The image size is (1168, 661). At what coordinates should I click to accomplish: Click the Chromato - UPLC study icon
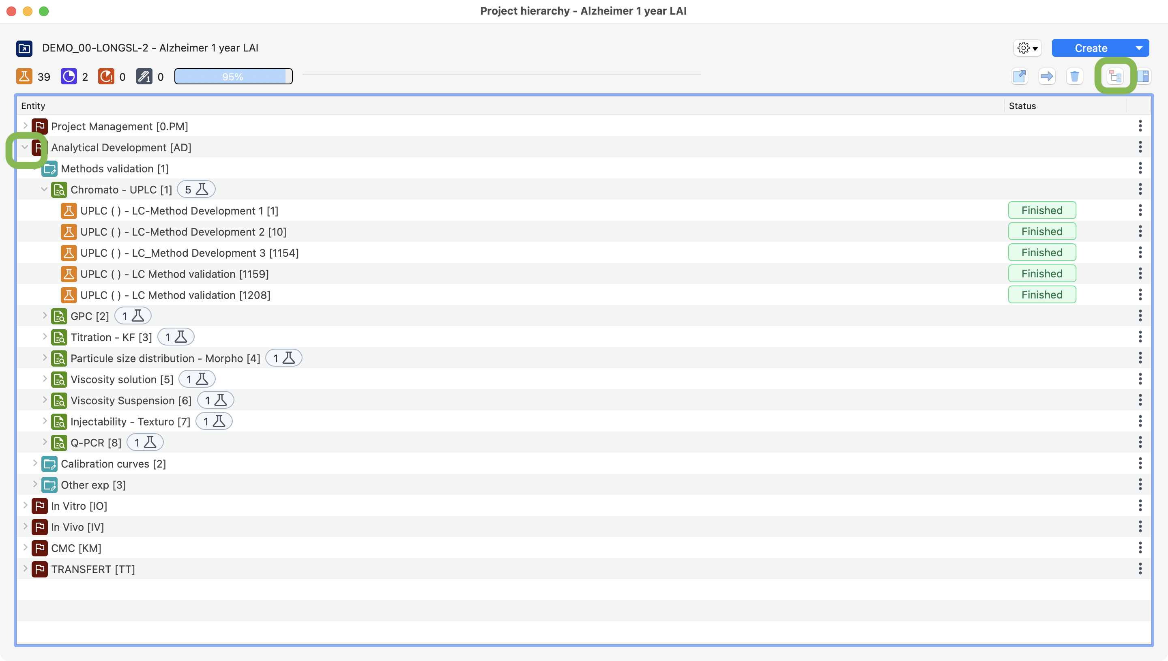[59, 190]
